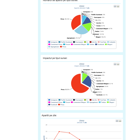This screenshot has height=140, width=140.
Task: Click Twitter color swatch in Impact legend
Action: pyautogui.click(x=100, y=102)
